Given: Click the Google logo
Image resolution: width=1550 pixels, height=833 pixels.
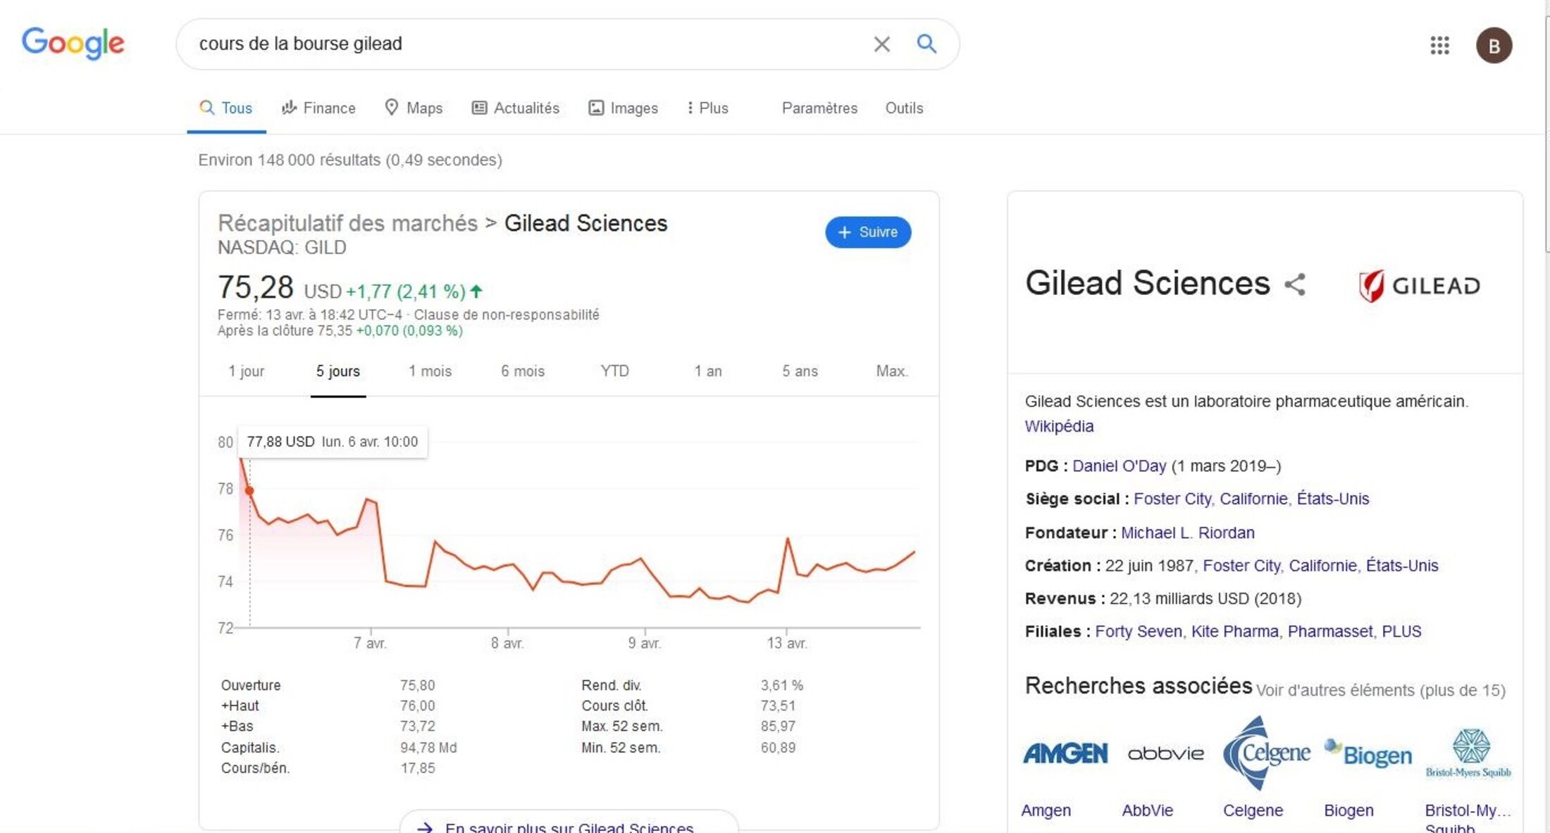Looking at the screenshot, I should tap(73, 44).
